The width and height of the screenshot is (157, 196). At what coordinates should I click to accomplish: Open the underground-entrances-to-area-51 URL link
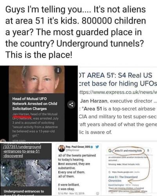point(22,151)
